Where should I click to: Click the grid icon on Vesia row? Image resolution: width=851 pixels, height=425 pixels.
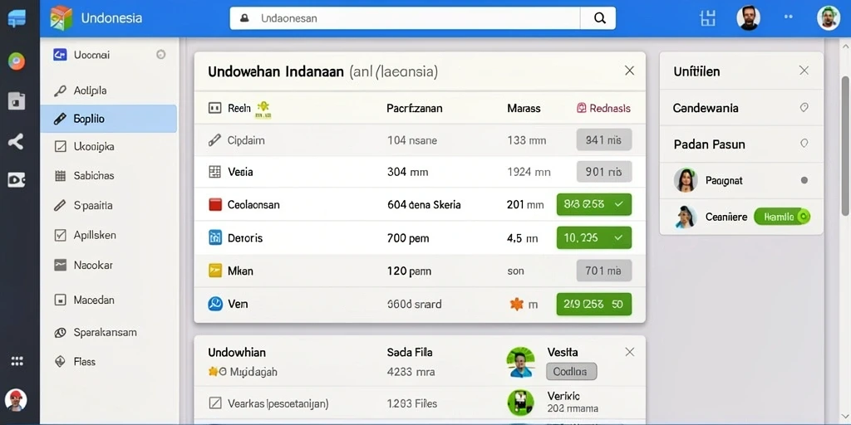pos(215,172)
